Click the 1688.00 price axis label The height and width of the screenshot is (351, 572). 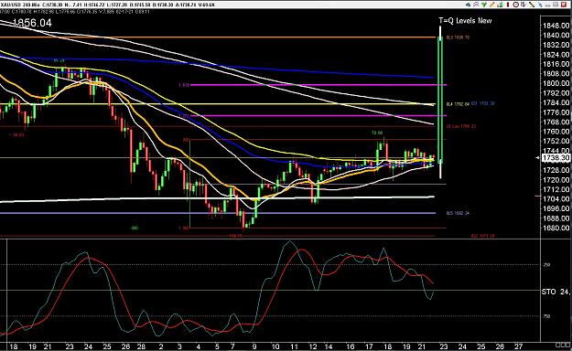[x=556, y=218]
